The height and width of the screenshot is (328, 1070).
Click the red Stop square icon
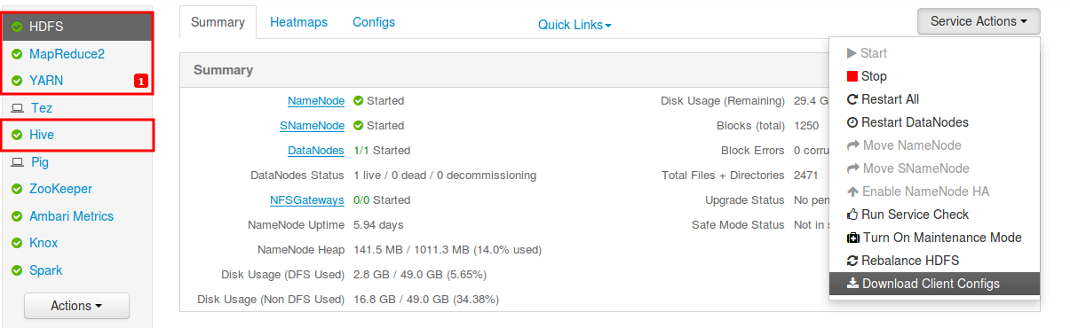pyautogui.click(x=852, y=76)
